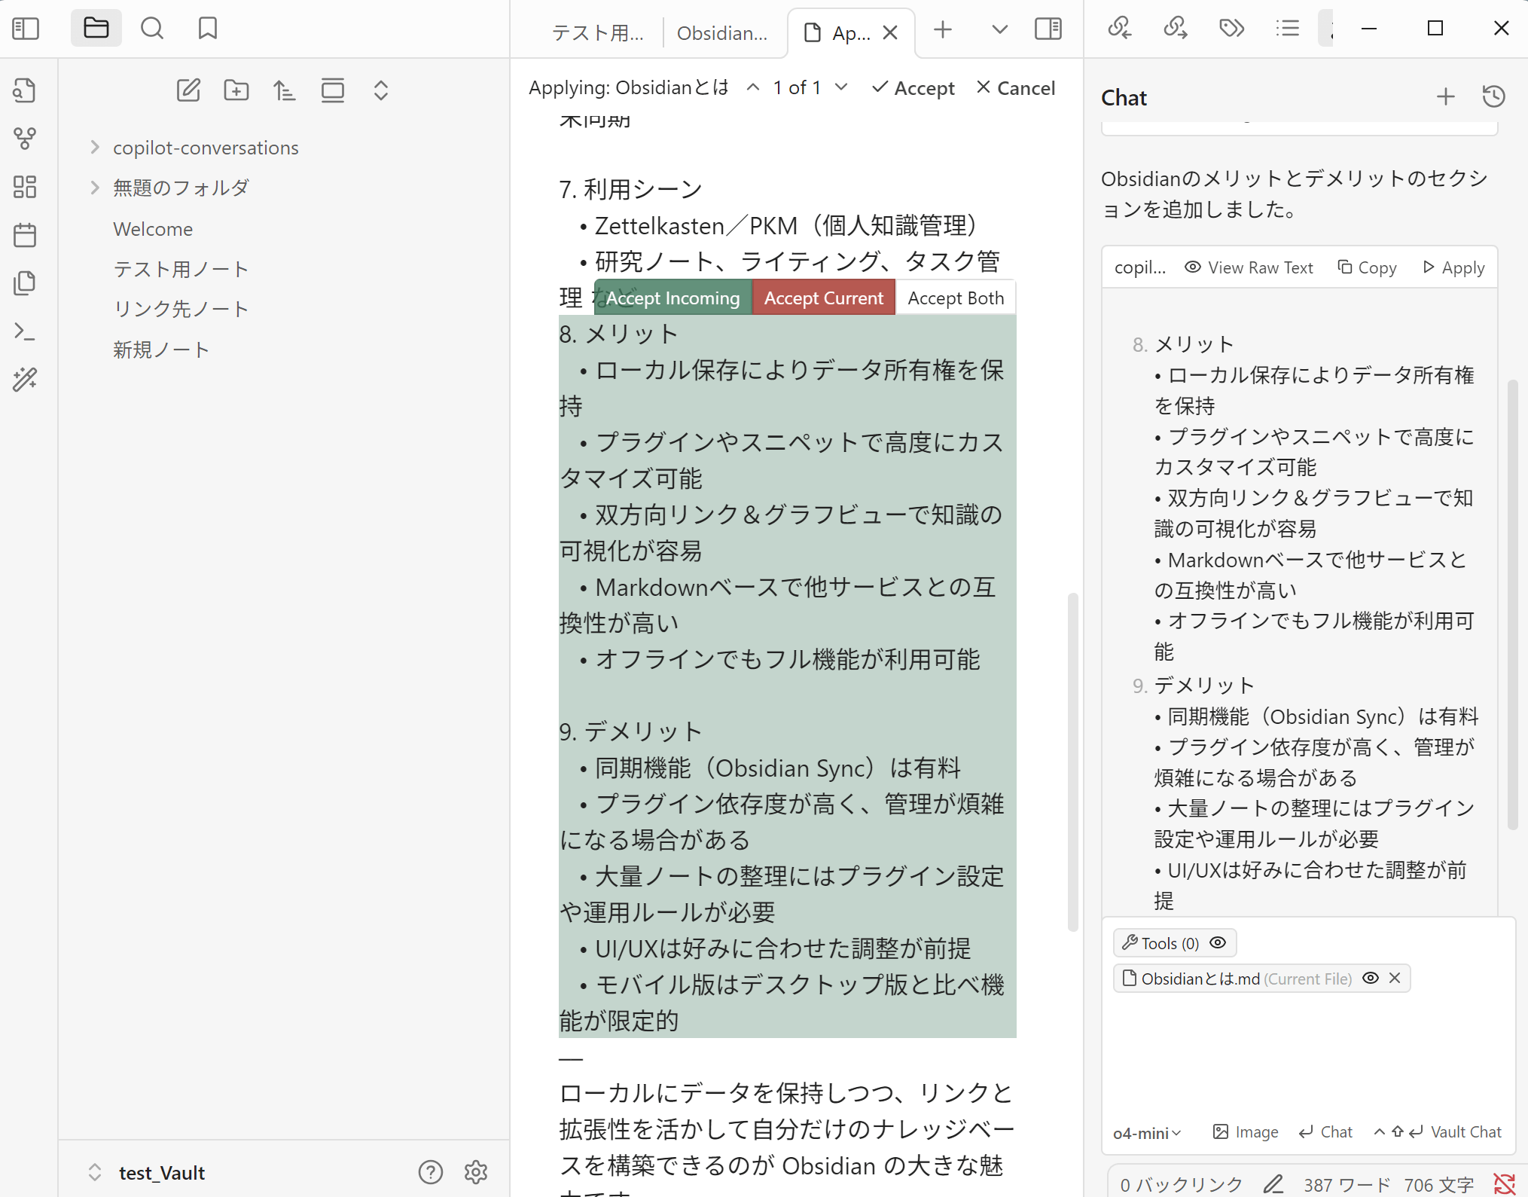Click Accept Incoming button
The width and height of the screenshot is (1528, 1197).
(x=673, y=298)
